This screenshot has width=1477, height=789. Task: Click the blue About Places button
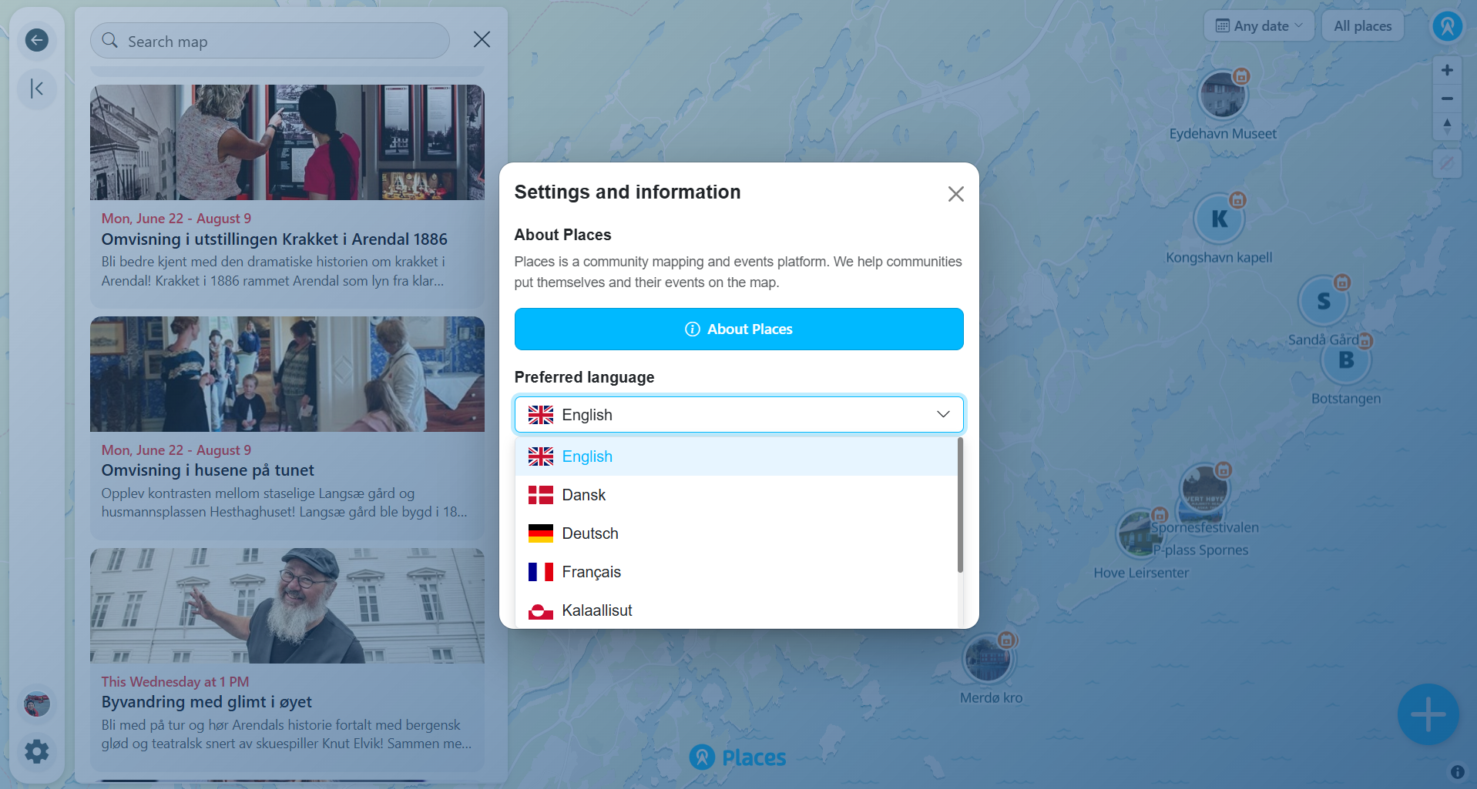click(x=739, y=329)
